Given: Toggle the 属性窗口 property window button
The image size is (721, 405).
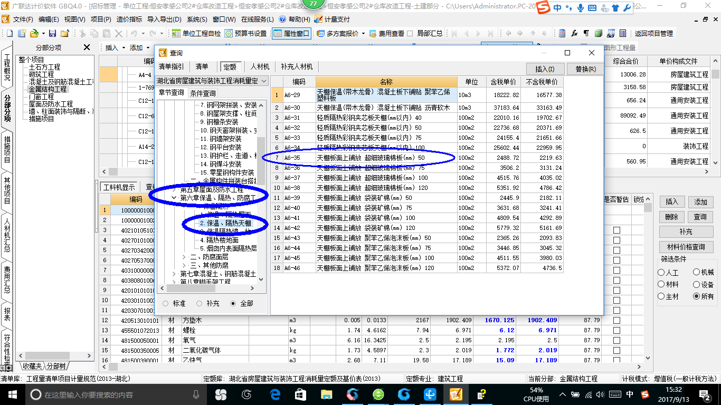Looking at the screenshot, I should click(292, 33).
